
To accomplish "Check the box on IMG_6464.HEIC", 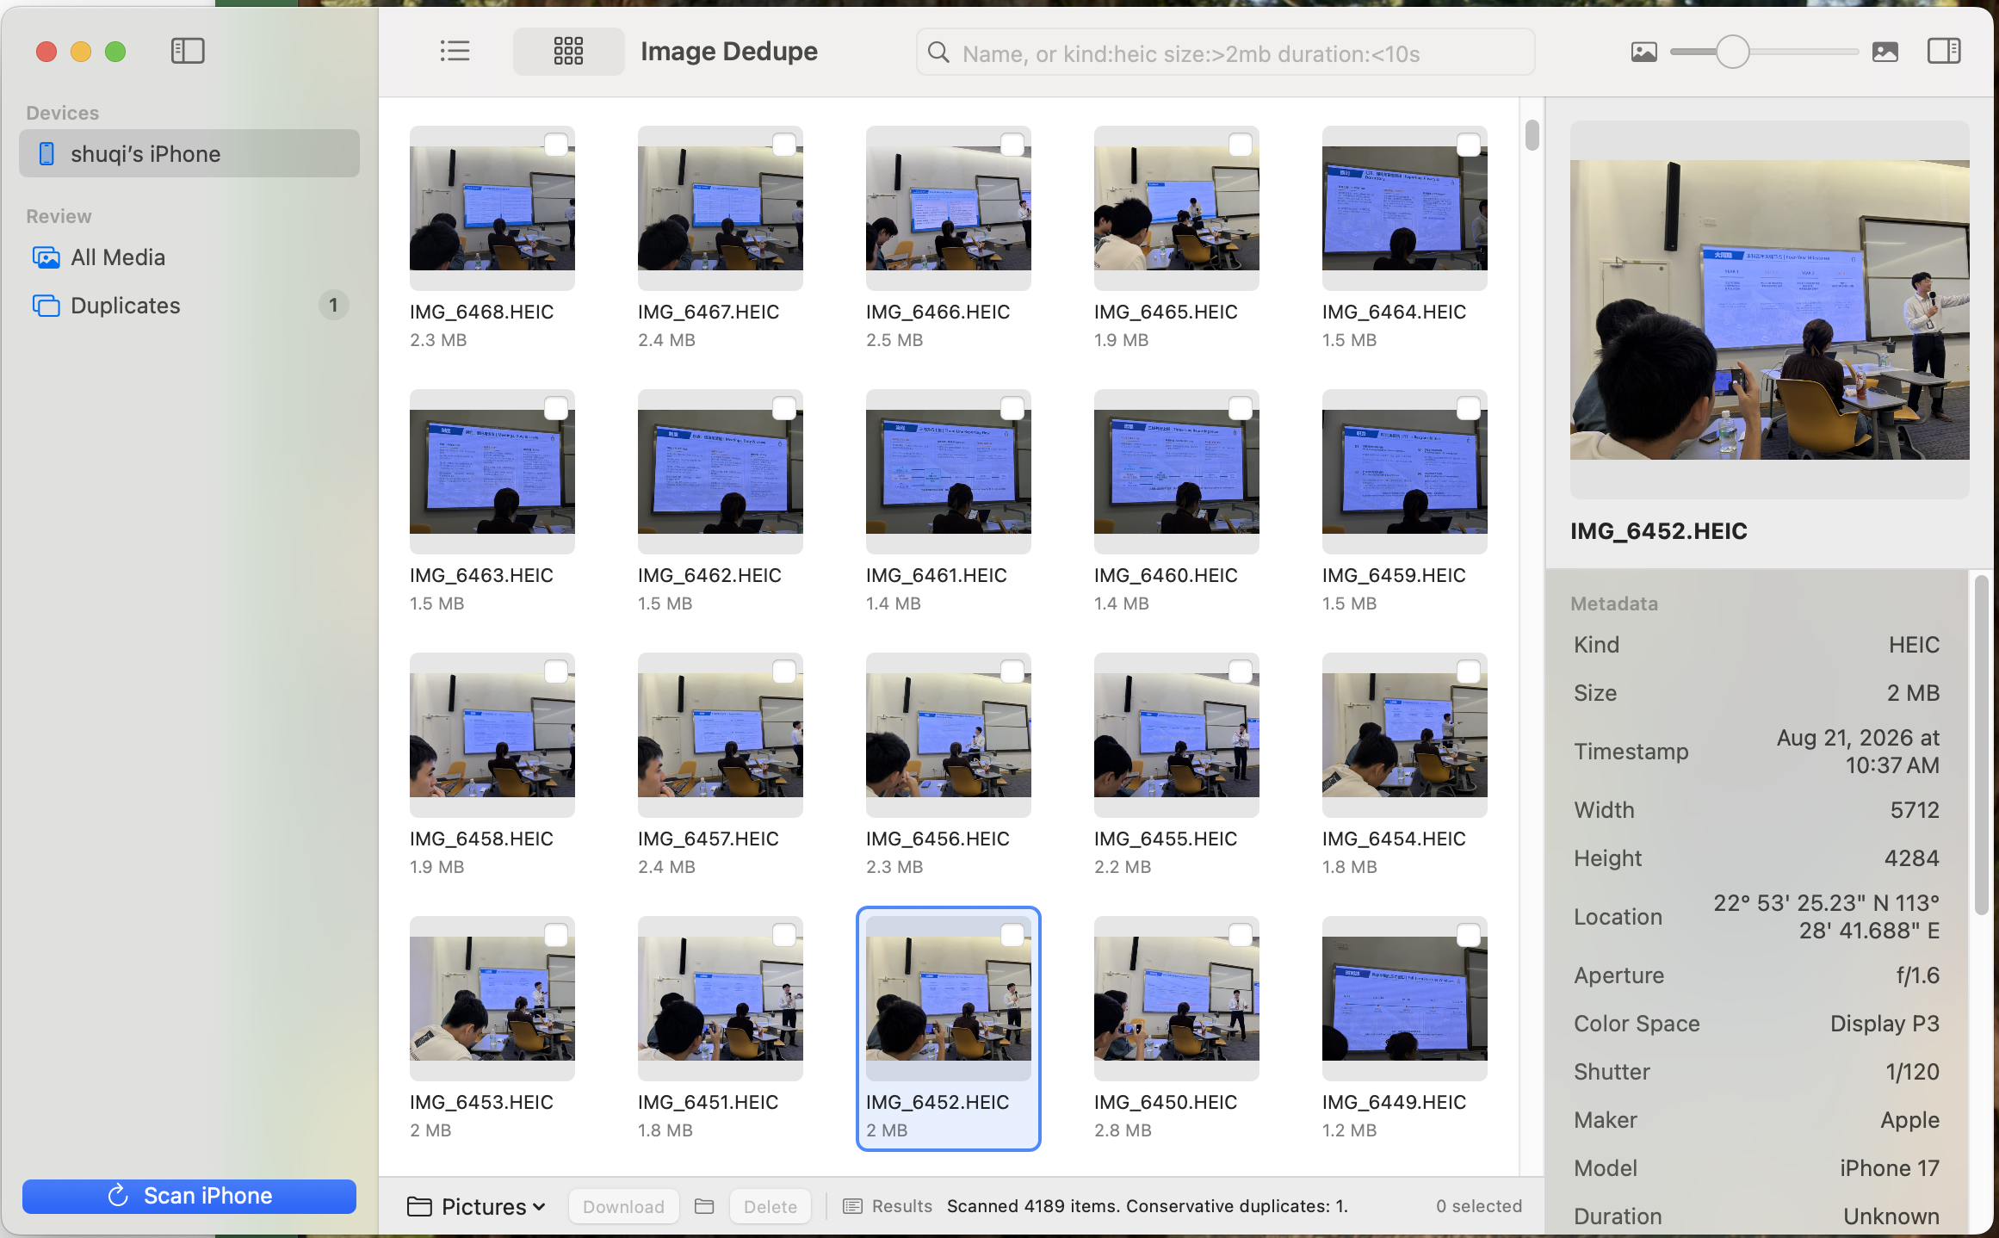I will [x=1469, y=144].
